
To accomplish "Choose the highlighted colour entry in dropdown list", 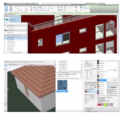I will pyautogui.click(x=102, y=80).
